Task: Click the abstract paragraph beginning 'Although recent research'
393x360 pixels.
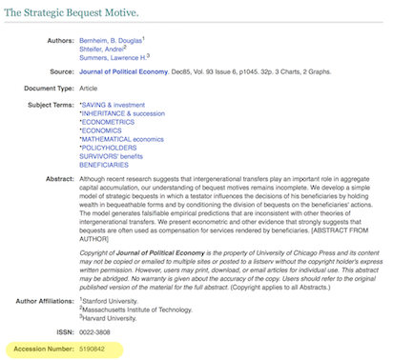Action: pos(226,209)
